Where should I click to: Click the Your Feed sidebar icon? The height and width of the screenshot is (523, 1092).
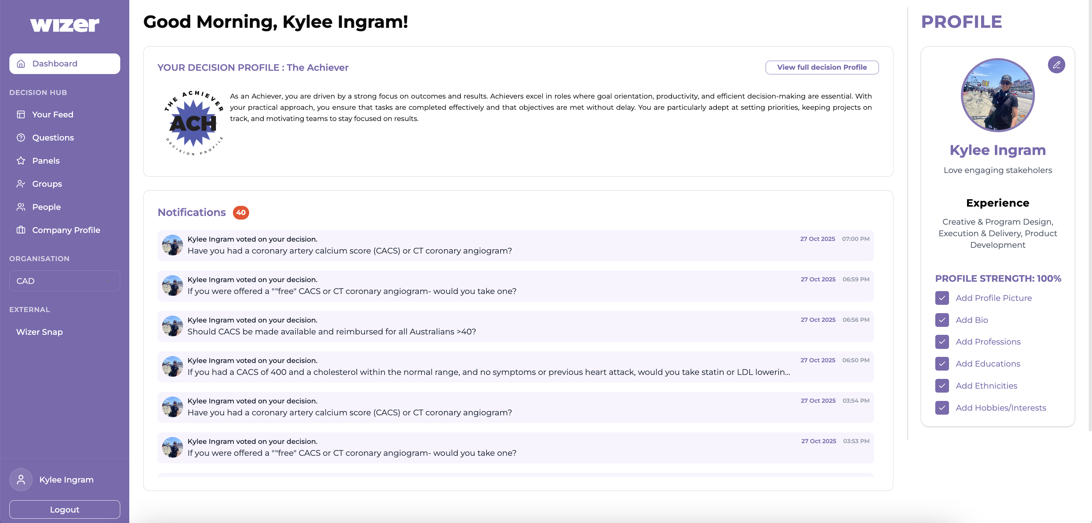click(21, 114)
